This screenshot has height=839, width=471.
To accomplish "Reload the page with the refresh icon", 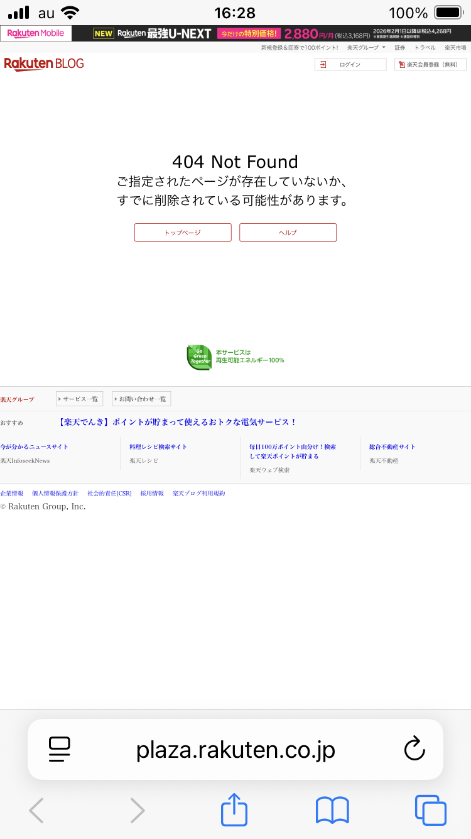I will point(414,748).
